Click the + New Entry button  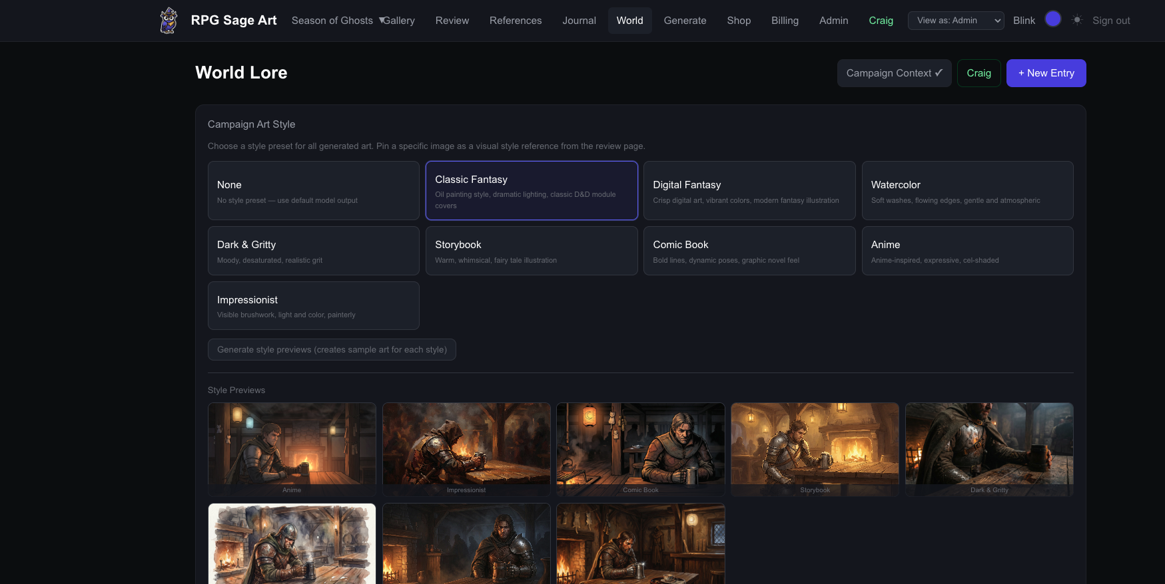coord(1046,73)
